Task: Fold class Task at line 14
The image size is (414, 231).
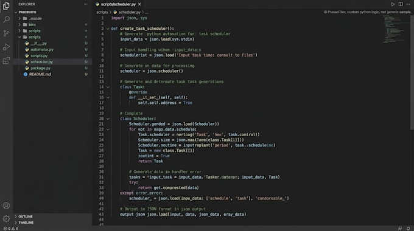Action: click(108, 87)
